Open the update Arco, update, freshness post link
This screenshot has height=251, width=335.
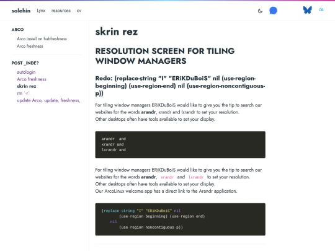tap(49, 100)
